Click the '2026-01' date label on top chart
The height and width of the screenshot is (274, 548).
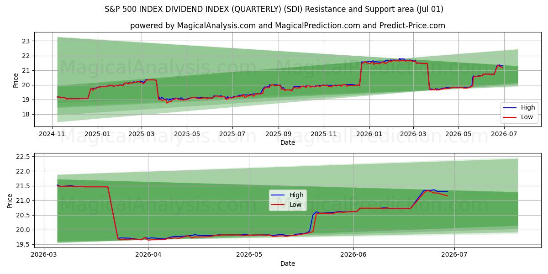369,134
